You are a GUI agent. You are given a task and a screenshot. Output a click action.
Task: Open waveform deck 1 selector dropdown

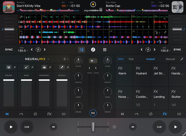point(27,18)
